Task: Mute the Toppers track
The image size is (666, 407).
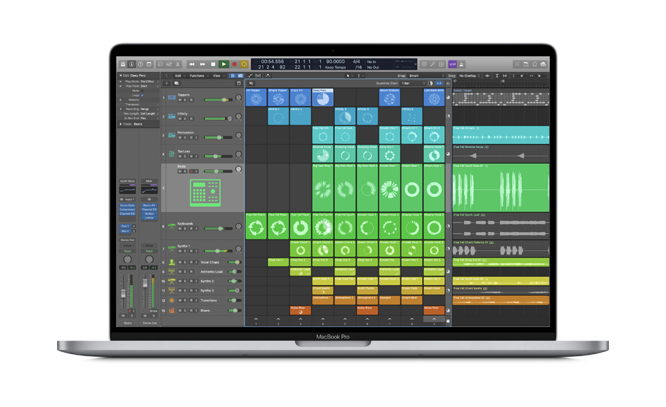Action: (180, 100)
